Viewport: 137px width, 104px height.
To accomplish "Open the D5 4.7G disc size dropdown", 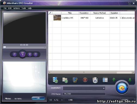I will (62, 100).
